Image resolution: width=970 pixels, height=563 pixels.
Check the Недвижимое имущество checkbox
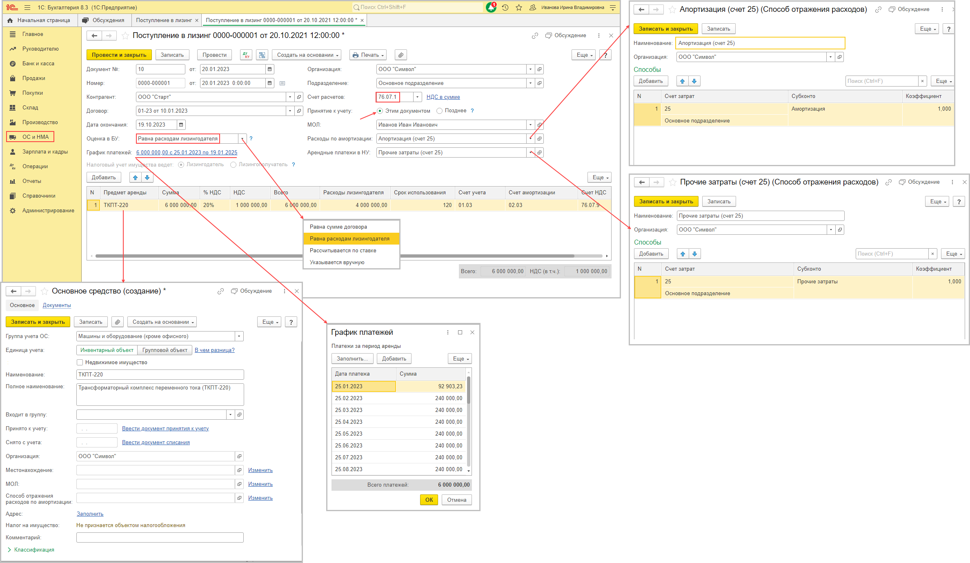pyautogui.click(x=80, y=362)
